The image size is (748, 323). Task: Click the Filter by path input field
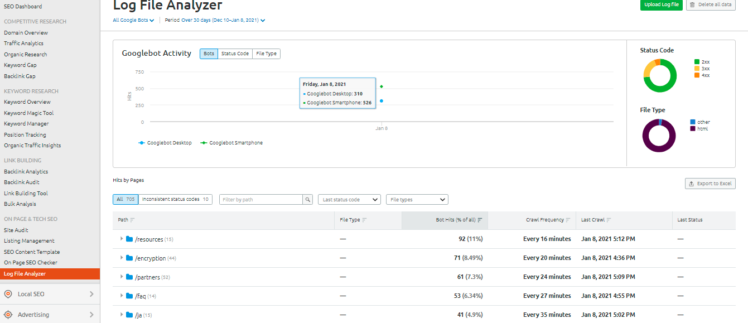point(261,200)
